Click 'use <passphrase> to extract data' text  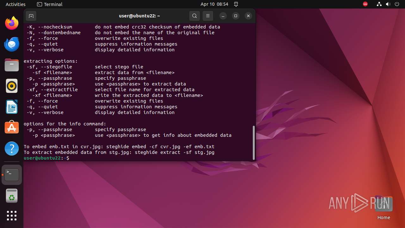(140, 84)
